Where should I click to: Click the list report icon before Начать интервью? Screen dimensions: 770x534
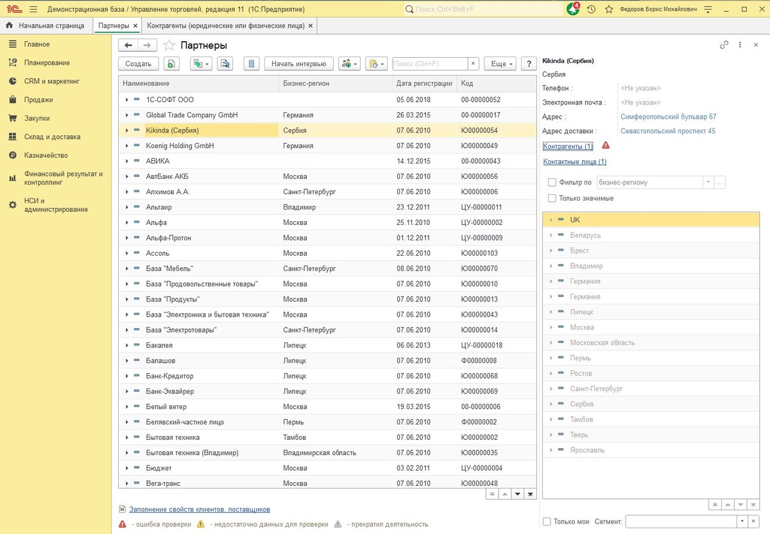coord(252,63)
